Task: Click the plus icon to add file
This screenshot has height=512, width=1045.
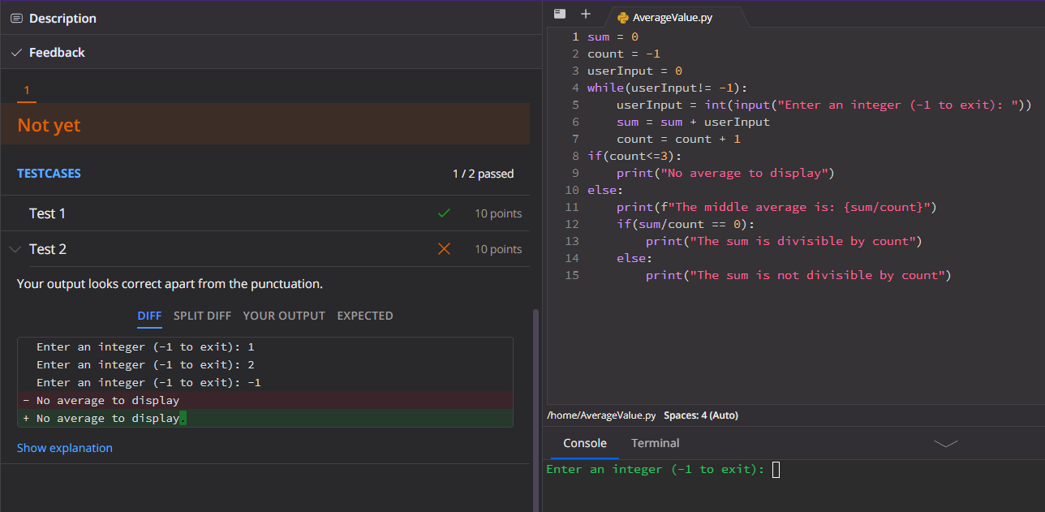Action: (x=585, y=14)
